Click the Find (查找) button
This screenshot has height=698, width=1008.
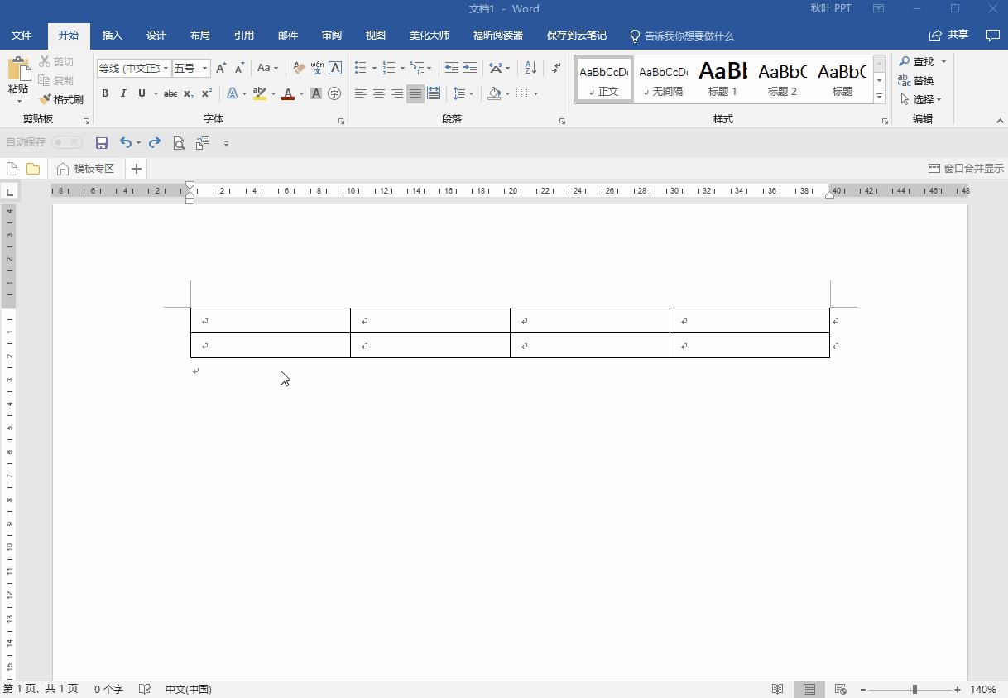[x=916, y=62]
